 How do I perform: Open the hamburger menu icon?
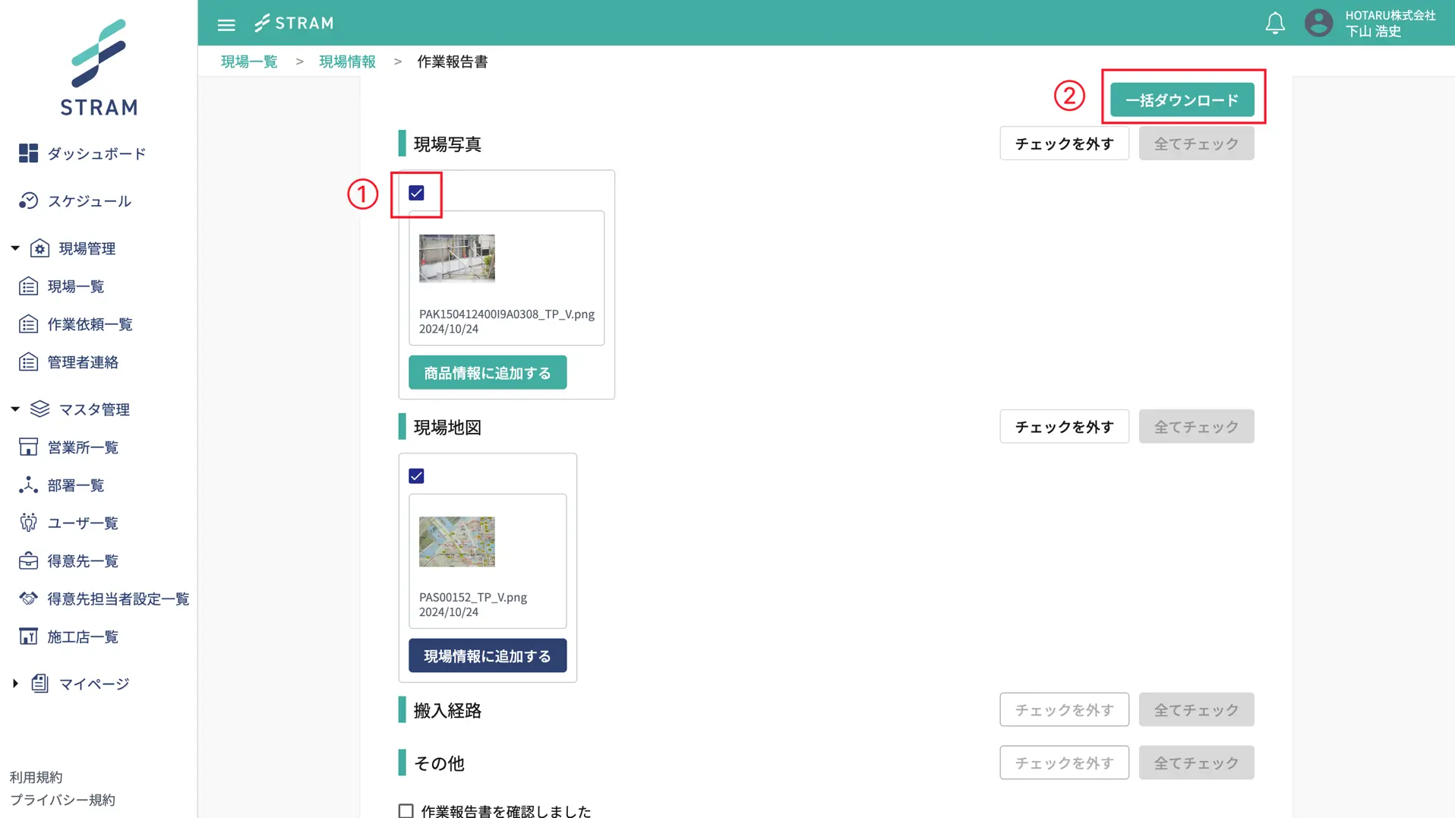coord(226,24)
